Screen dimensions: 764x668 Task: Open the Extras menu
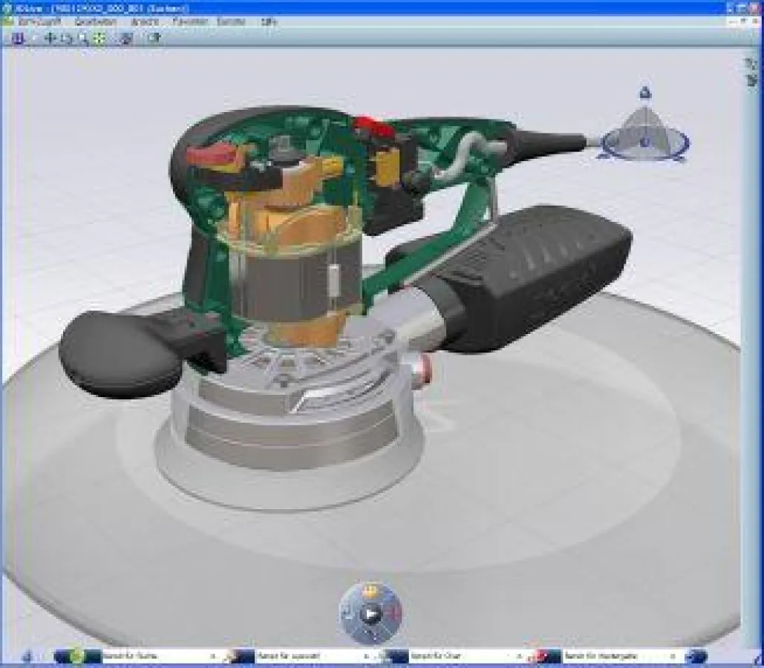point(231,22)
